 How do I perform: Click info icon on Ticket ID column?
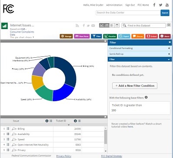click(75, 121)
